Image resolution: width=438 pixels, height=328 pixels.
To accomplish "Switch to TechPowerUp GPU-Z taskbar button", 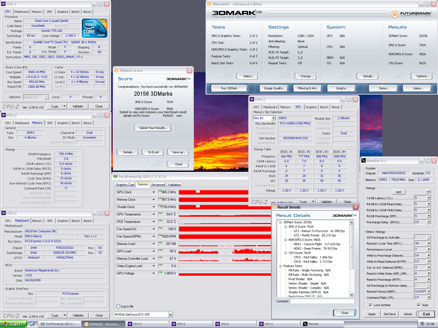I will point(59,324).
